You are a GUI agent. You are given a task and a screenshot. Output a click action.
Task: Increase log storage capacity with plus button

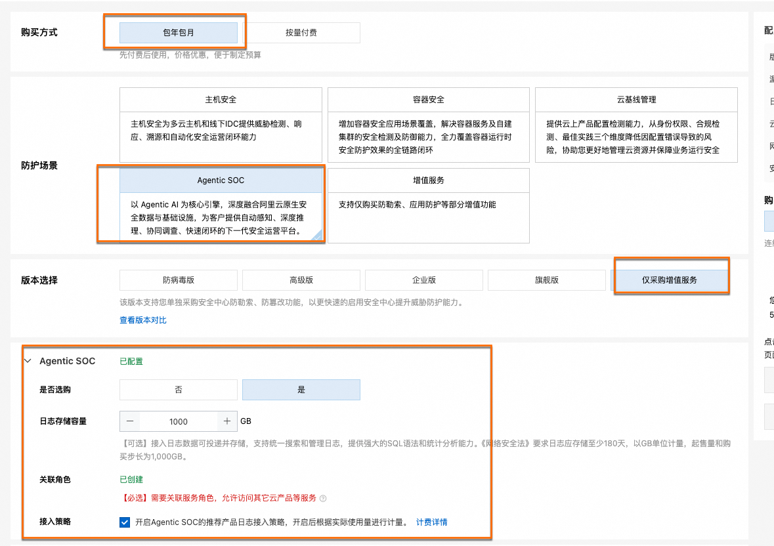coord(227,421)
